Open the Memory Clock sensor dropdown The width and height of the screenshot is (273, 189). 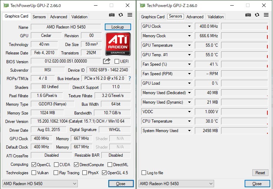[x=189, y=36]
